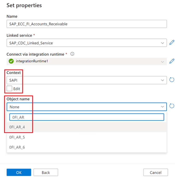Image resolution: width=175 pixels, height=181 pixels.
Task: Focus the object name search box
Action: 87,117
